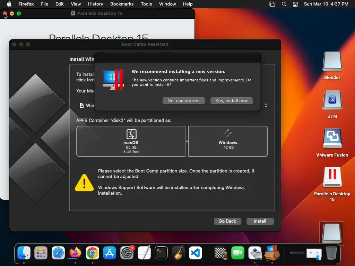Open the Bookmarks menu
Image resolution: width=355 pixels, height=266 pixels.
coord(122,4)
